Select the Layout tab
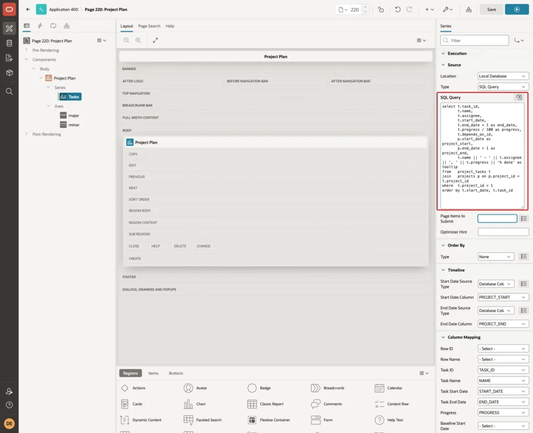The image size is (533, 433). [x=126, y=26]
